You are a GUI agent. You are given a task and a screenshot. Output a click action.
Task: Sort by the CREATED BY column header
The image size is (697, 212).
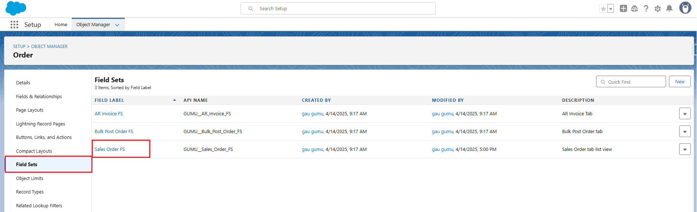tap(316, 100)
